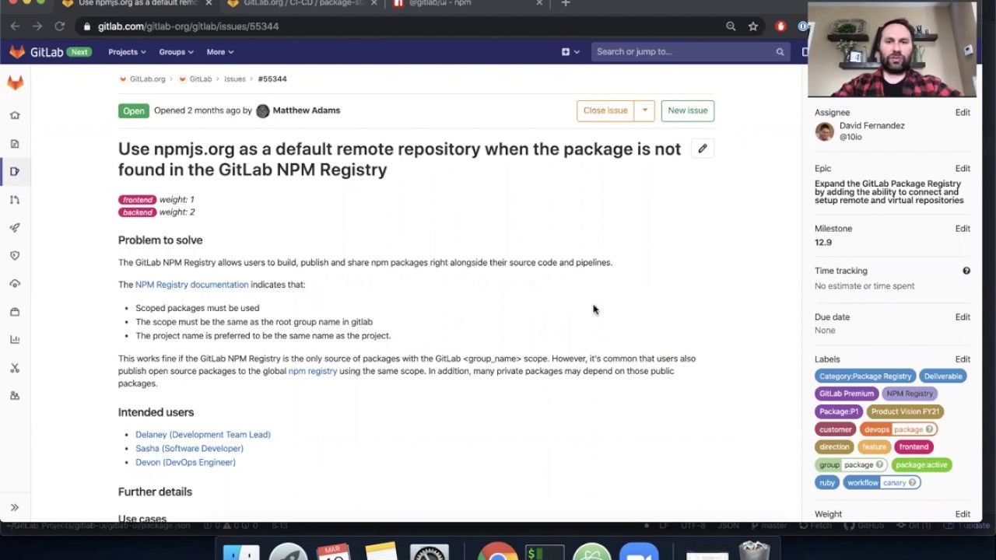The height and width of the screenshot is (560, 996).
Task: Open the CI/CD rocket icon in sidebar
Action: click(15, 228)
